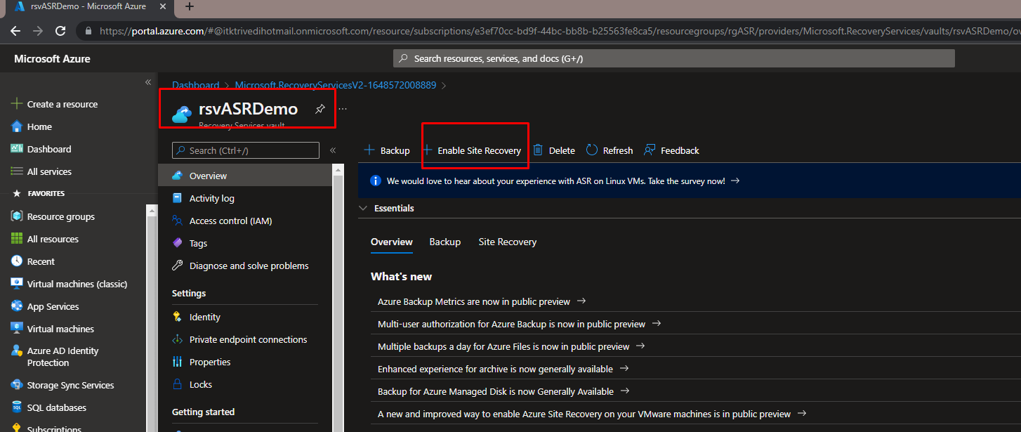Focus the vault menu Search (Ctrl+/) field
Viewport: 1021px width, 432px height.
(x=245, y=150)
